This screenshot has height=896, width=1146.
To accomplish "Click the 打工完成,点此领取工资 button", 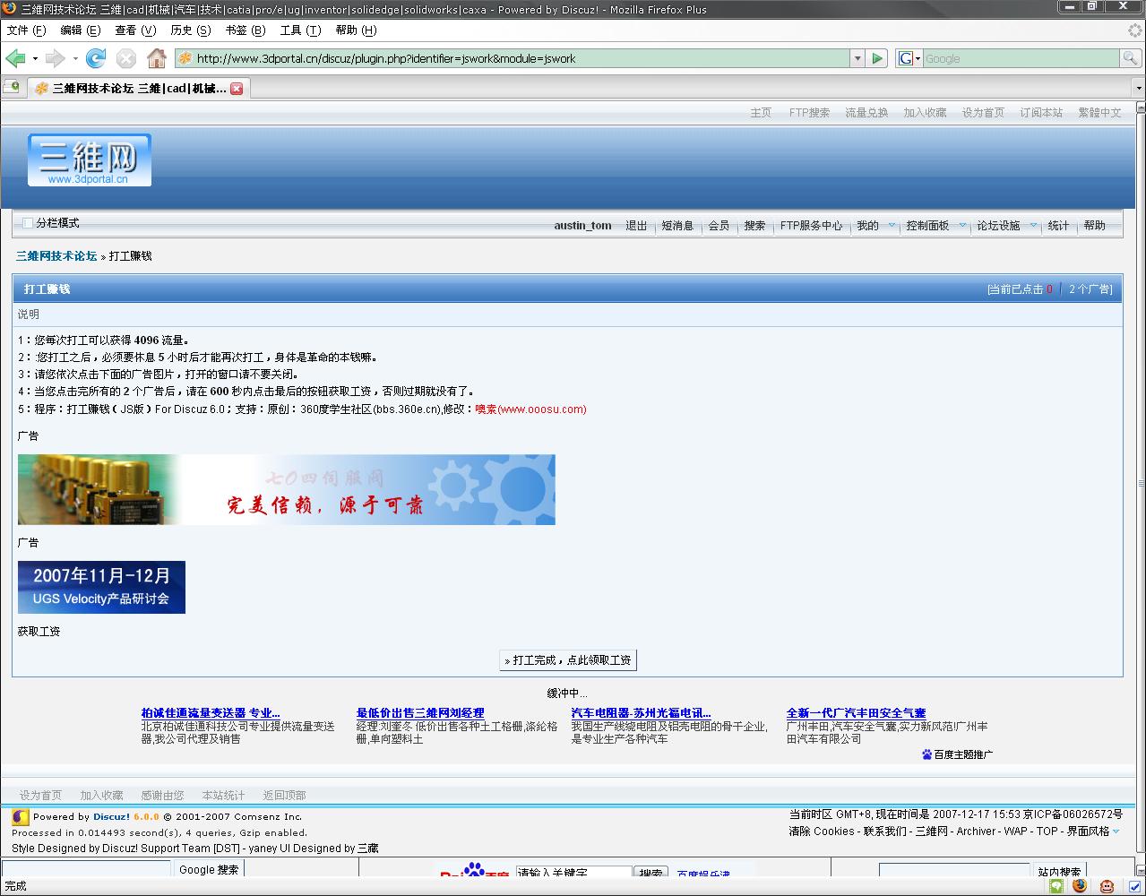I will pyautogui.click(x=568, y=660).
